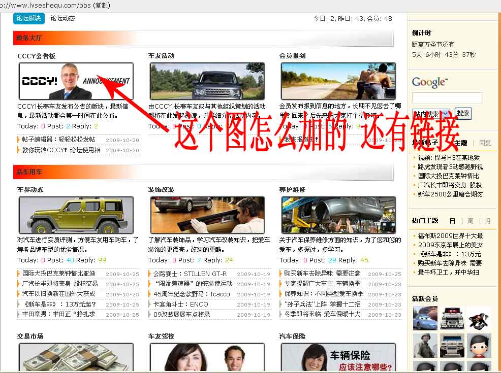Image resolution: width=501 pixels, height=373 pixels.
Task: Open the 车界动态 forum title
Action: coord(30,189)
